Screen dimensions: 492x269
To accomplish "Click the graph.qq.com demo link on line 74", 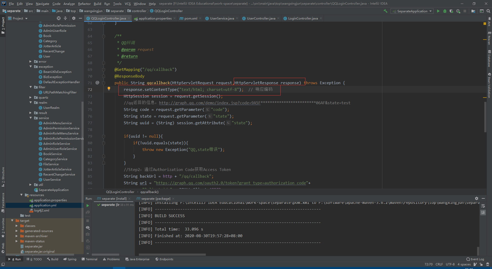I will point(210,103).
